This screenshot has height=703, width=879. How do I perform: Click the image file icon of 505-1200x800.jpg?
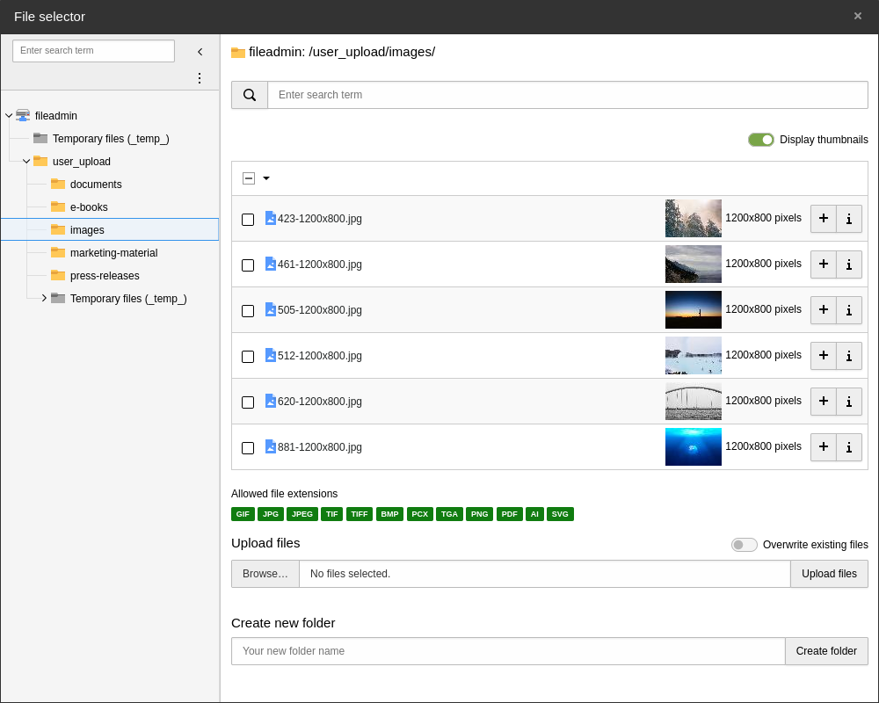point(270,309)
